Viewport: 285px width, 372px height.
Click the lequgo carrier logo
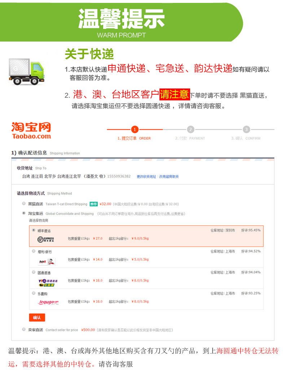(48, 302)
